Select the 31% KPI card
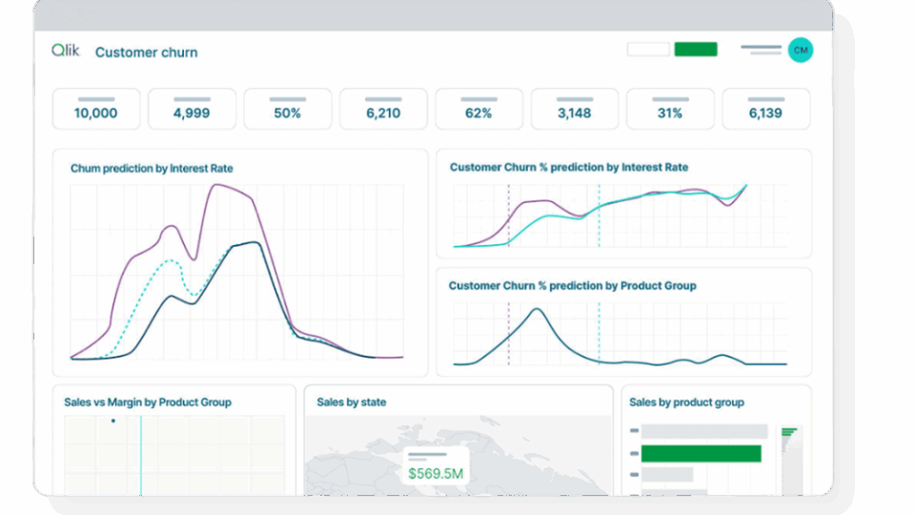This screenshot has height=515, width=915. pos(670,109)
